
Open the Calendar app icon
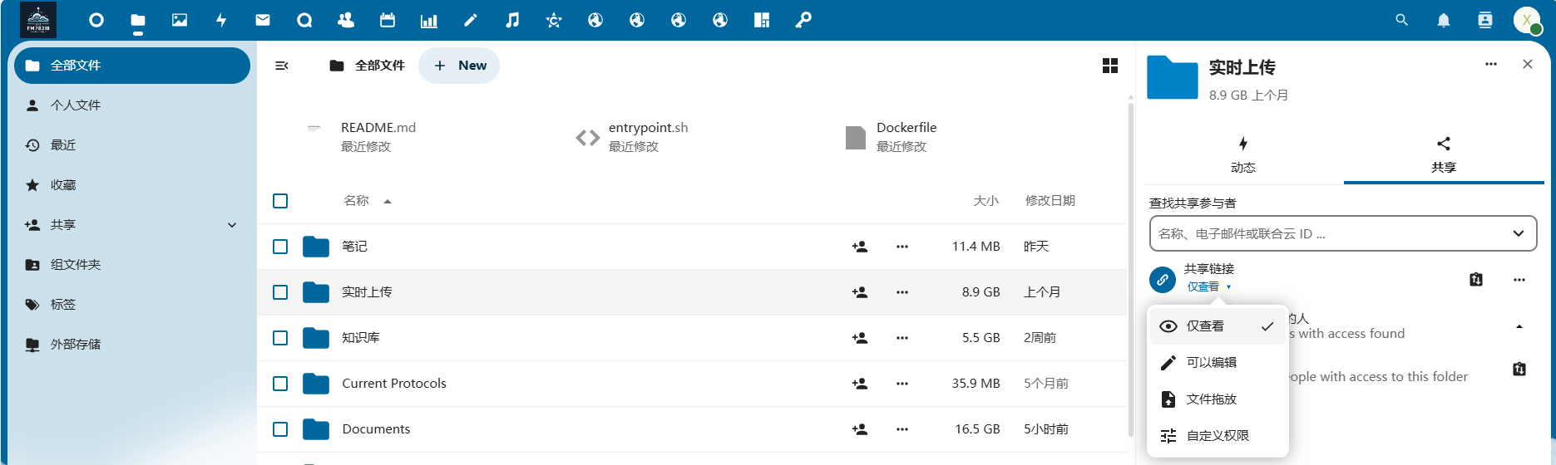[388, 20]
